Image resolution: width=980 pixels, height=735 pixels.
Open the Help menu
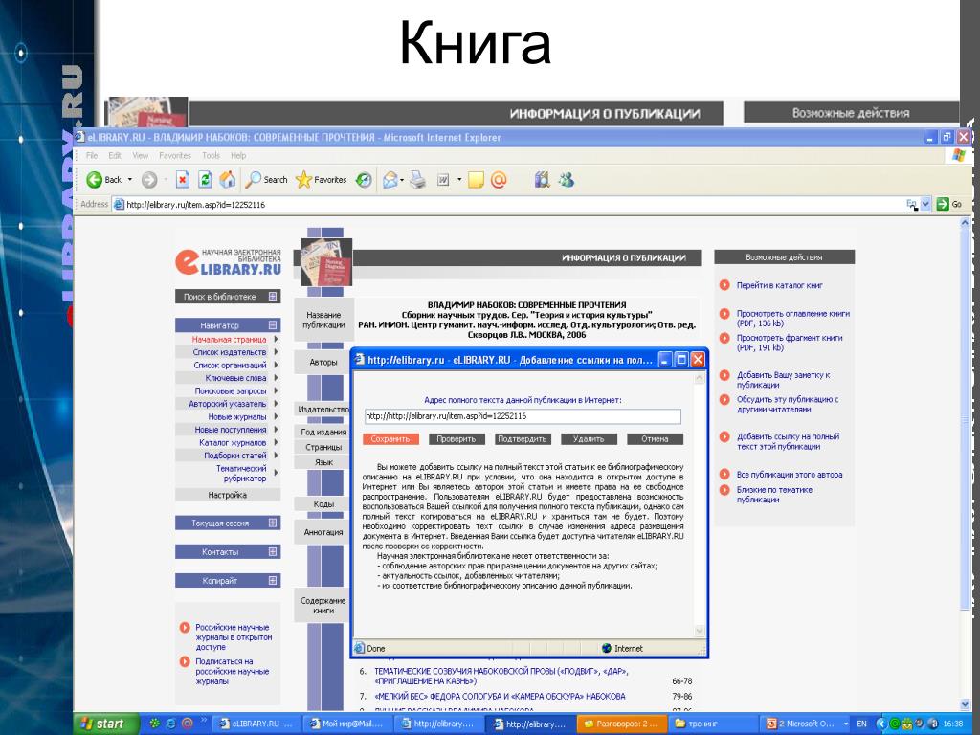tap(238, 156)
